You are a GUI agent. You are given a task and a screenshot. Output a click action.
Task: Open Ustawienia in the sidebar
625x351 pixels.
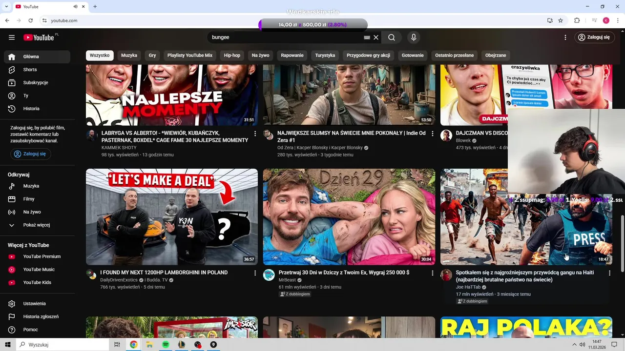[37, 304]
